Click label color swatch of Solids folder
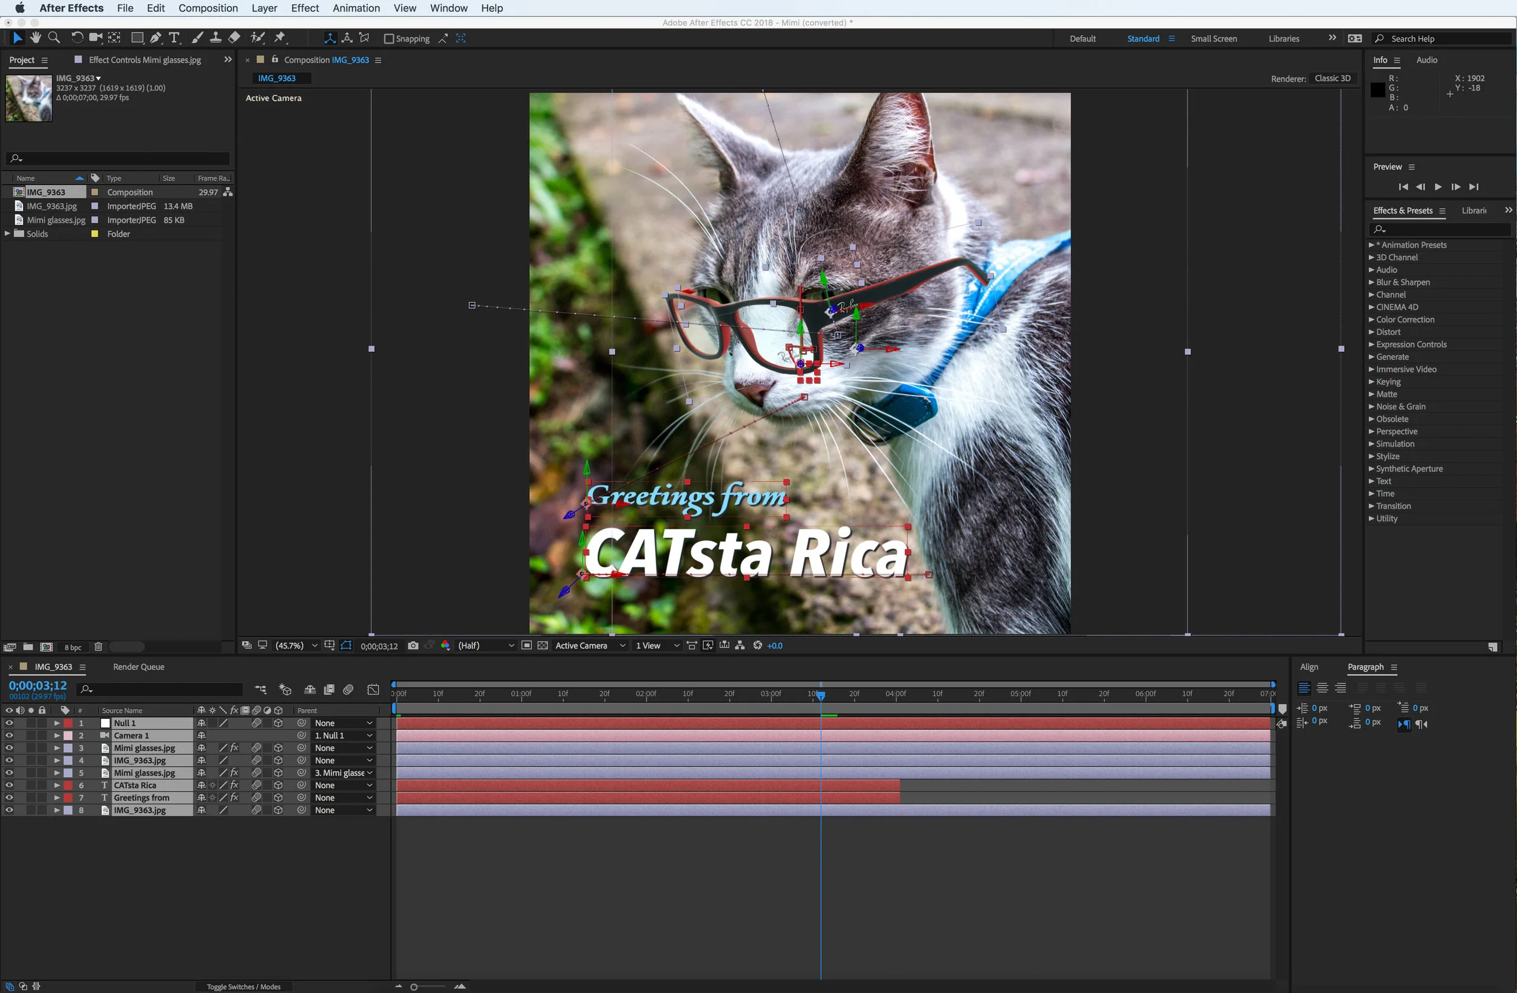The height and width of the screenshot is (993, 1517). (x=95, y=234)
